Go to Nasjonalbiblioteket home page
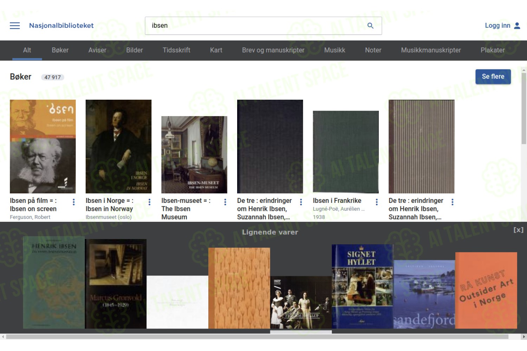The height and width of the screenshot is (351, 527). [61, 26]
